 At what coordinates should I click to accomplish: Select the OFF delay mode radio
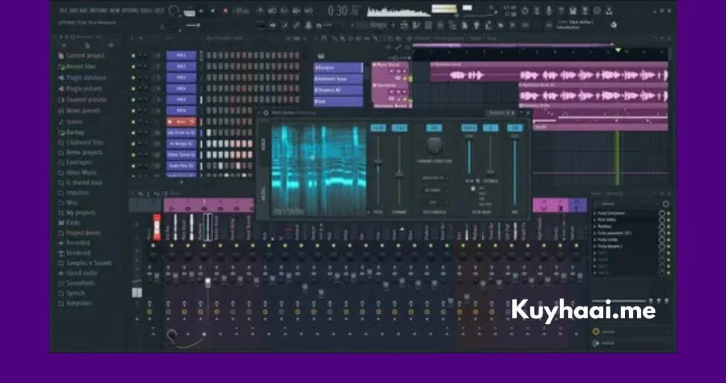473,188
